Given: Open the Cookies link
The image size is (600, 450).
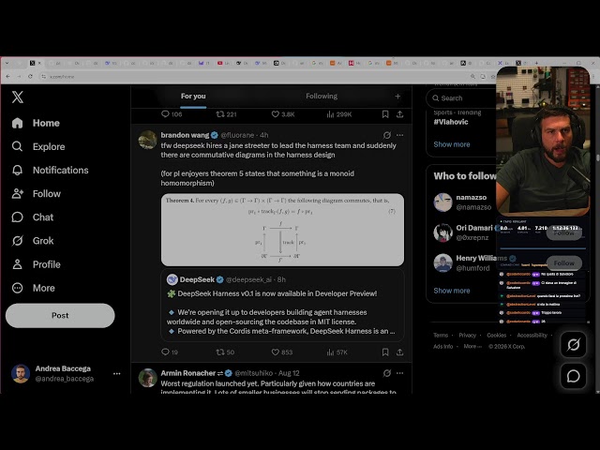Looking at the screenshot, I should (496, 336).
